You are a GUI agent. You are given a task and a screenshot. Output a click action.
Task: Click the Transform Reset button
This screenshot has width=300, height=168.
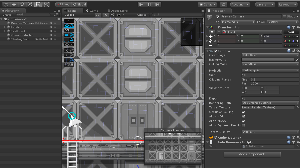[290, 32]
